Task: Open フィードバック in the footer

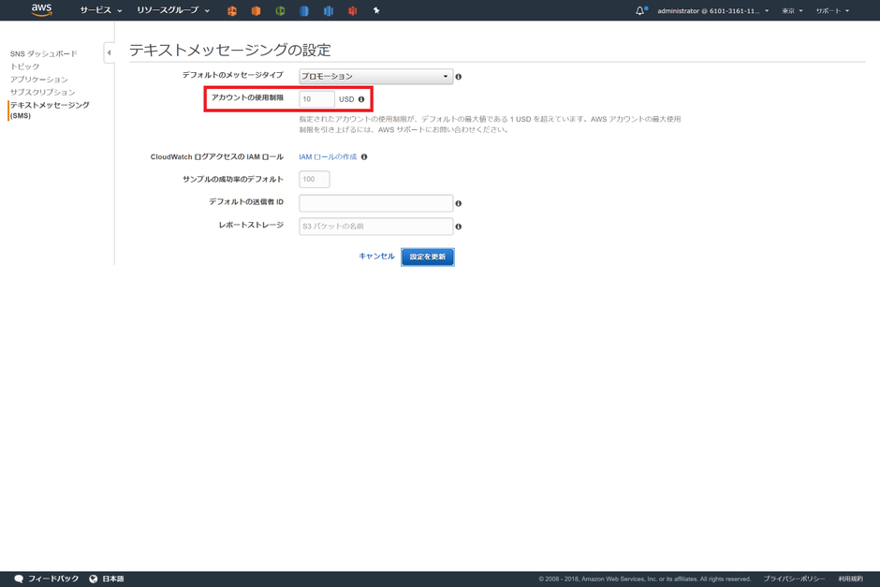Action: (x=53, y=579)
